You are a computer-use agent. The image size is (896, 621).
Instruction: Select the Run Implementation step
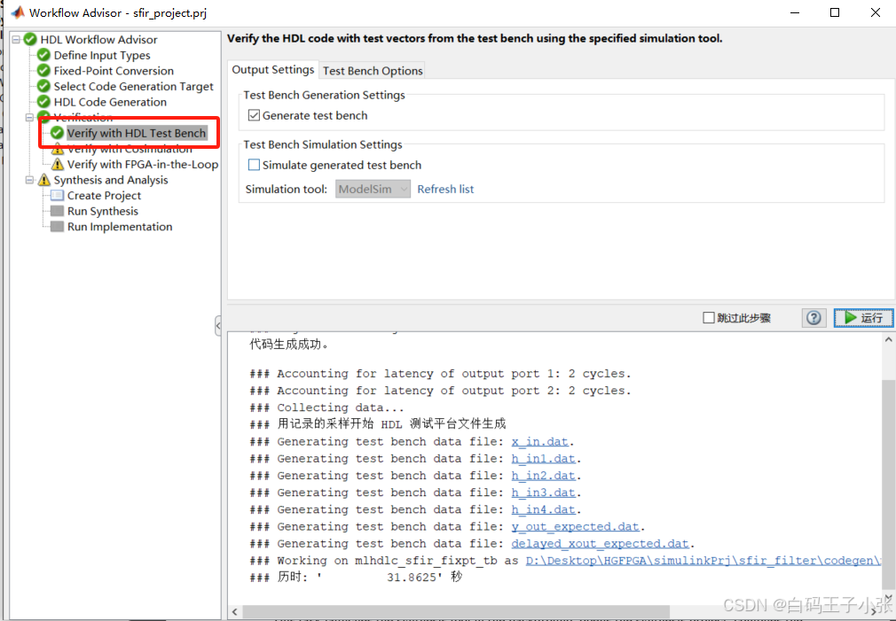[x=120, y=227]
